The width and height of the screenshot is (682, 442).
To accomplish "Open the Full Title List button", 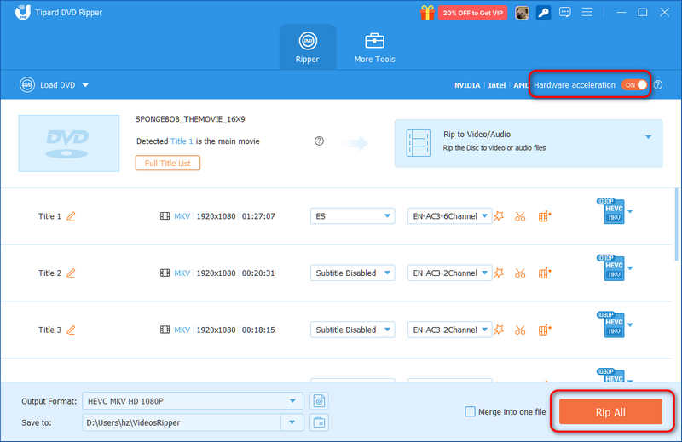I will 167,163.
